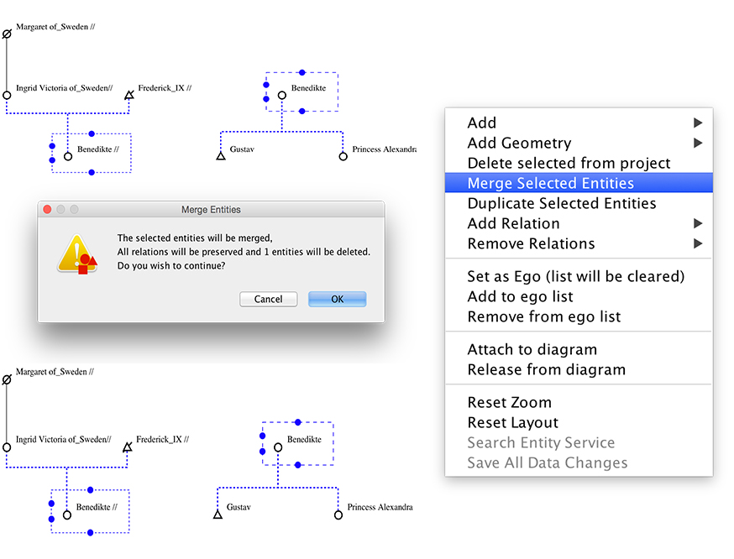Click bottom selection handle of upper-left Benedikte // box
Viewport: 734px width, 559px height.
coord(92,173)
